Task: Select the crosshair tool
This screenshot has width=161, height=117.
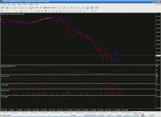Action: (x=6, y=11)
